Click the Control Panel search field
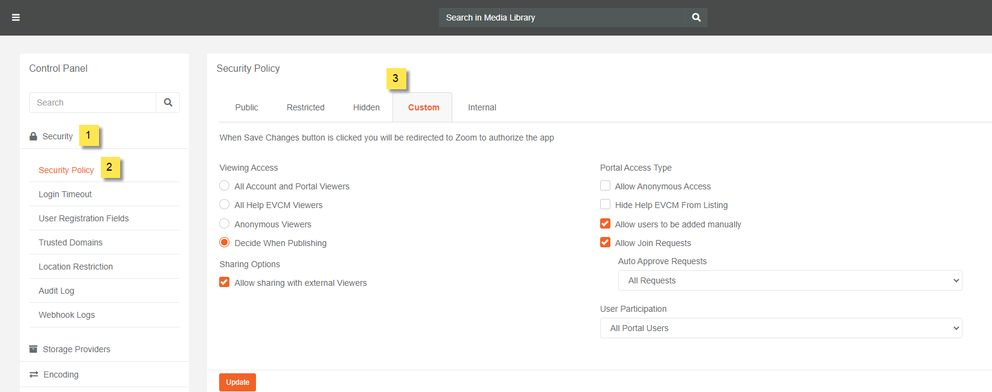The image size is (992, 392). pyautogui.click(x=93, y=103)
